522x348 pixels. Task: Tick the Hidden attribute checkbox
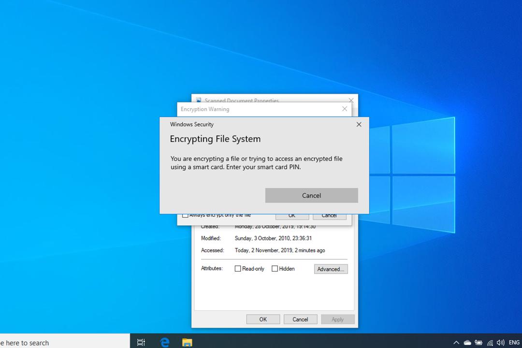point(275,268)
